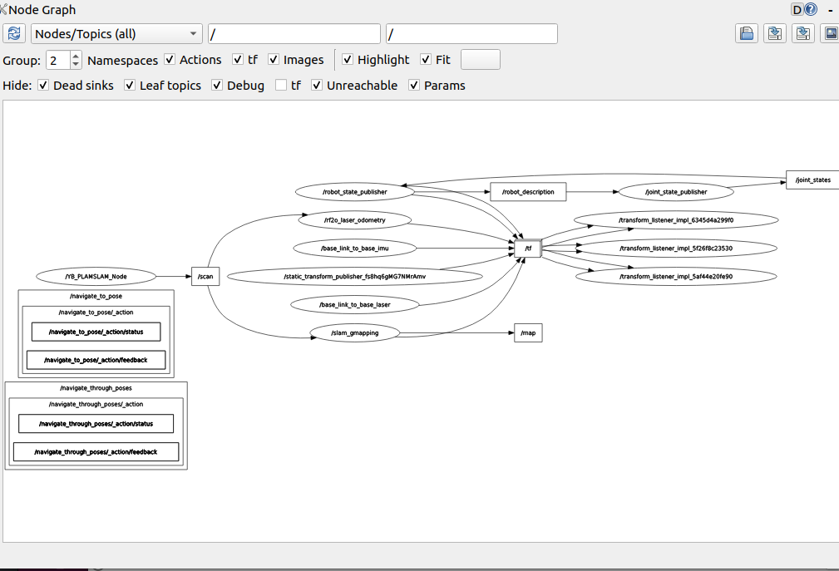Screen dimensions: 839x571
Task: Toggle Hide Unreachable checkbox
Action: coord(317,86)
